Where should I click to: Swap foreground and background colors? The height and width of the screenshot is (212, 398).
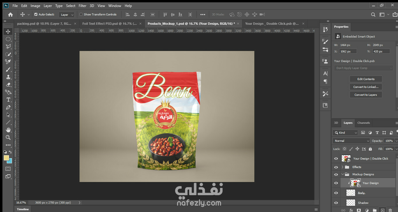pyautogui.click(x=10, y=152)
